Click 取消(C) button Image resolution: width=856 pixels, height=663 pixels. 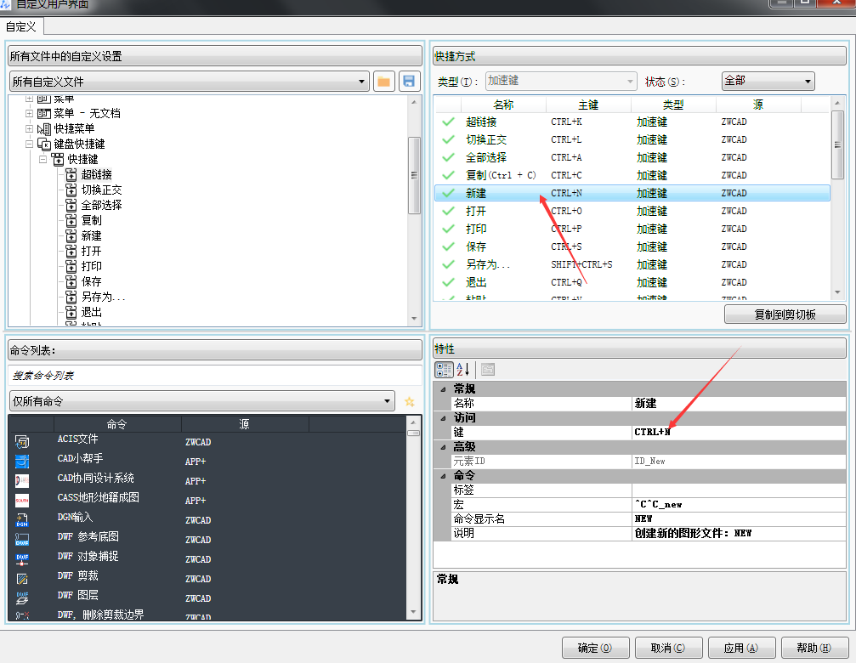coord(667,648)
